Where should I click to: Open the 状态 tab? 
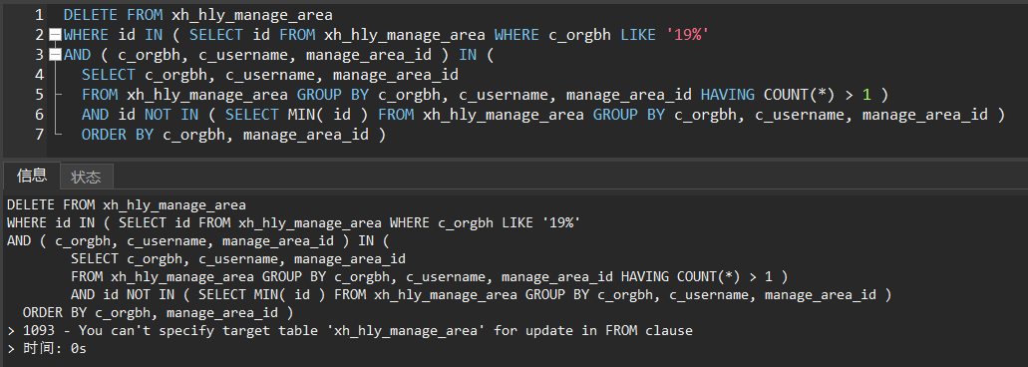pos(86,177)
